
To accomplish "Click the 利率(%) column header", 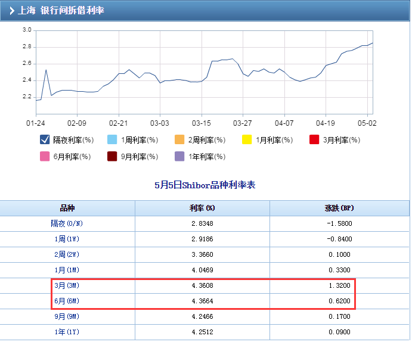I will point(202,209).
